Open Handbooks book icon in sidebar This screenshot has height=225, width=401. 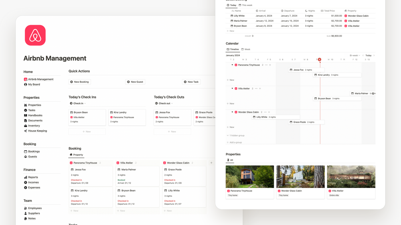coord(26,115)
